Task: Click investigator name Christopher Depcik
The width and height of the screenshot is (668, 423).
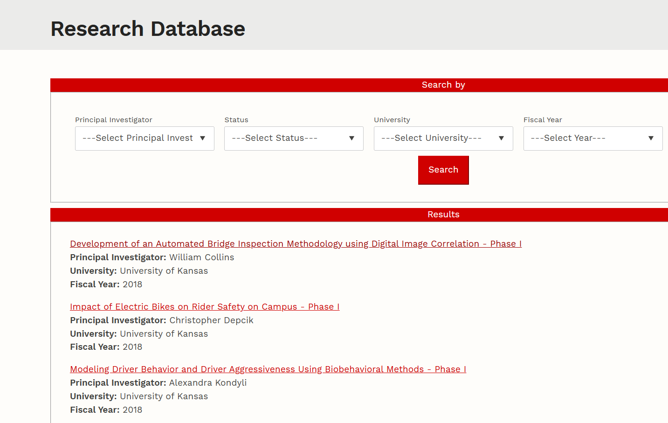Action: pyautogui.click(x=211, y=320)
